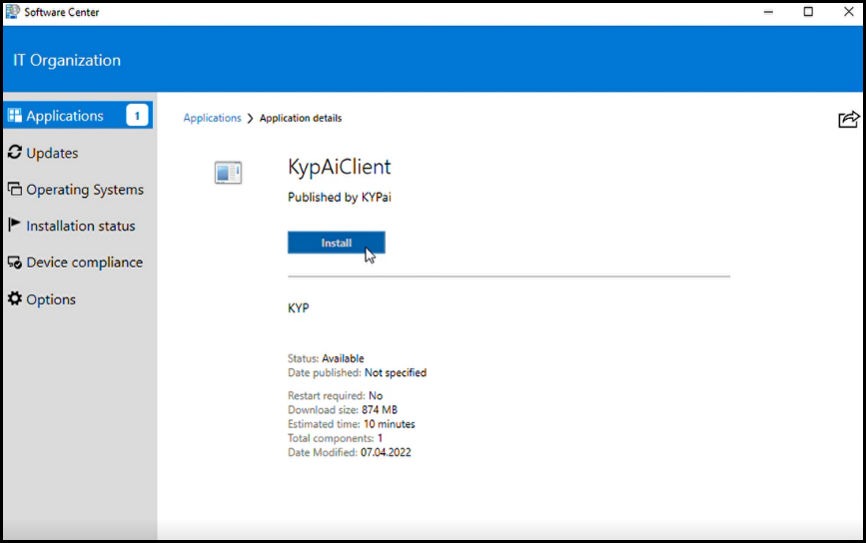
Task: Click the breadcrumb chevron separator
Action: (x=250, y=118)
